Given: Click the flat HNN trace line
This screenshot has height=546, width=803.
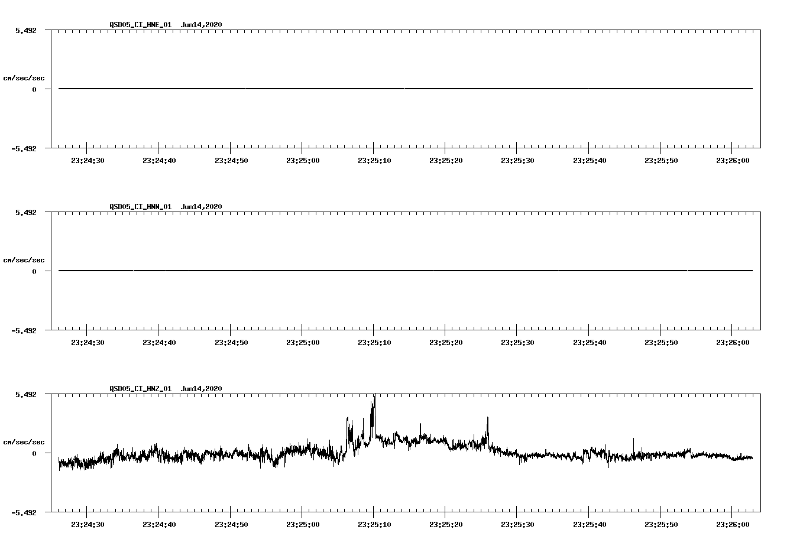Looking at the screenshot, I should (406, 271).
